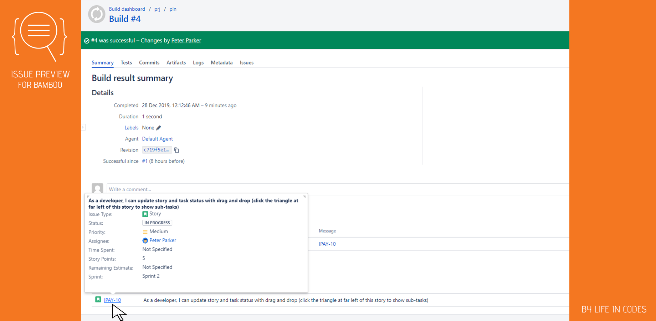Open the Summary tab
The height and width of the screenshot is (321, 656).
click(103, 63)
